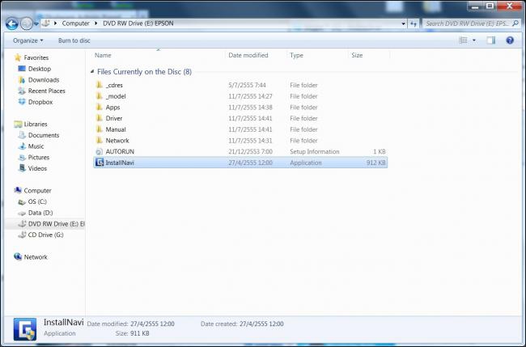This screenshot has height=347, width=526.
Task: Open Recent Places in navigation pane
Action: (46, 91)
